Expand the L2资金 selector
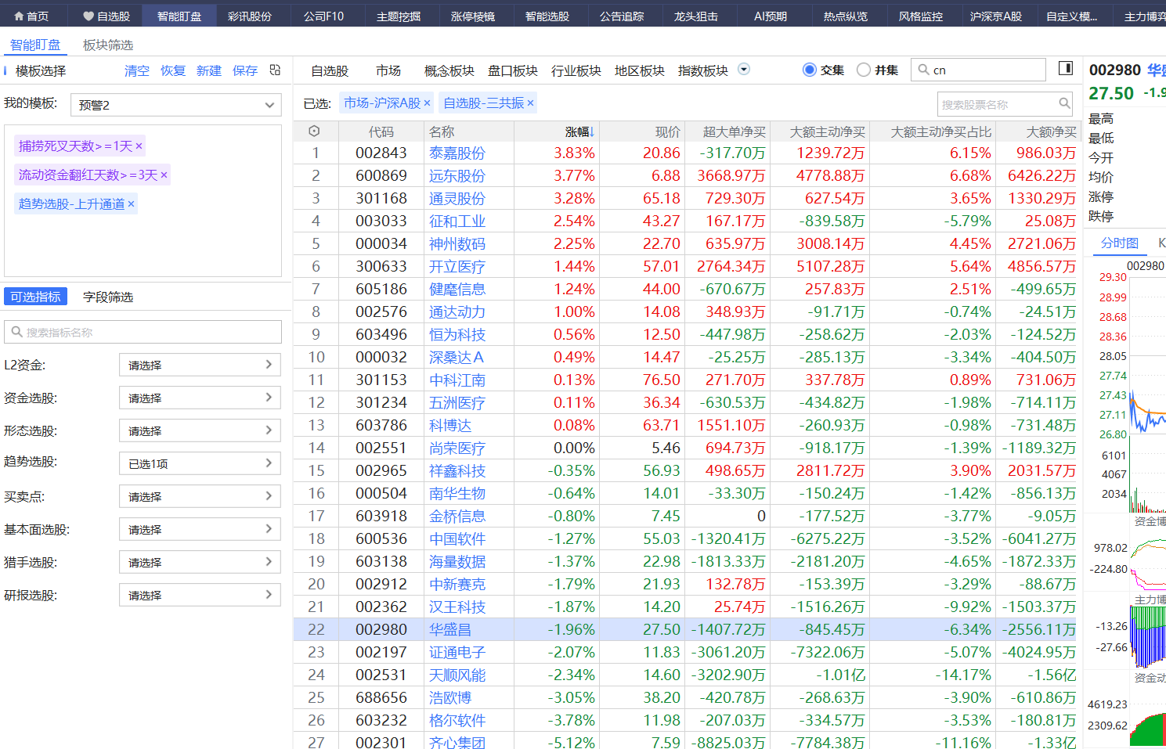The height and width of the screenshot is (749, 1166). (200, 365)
